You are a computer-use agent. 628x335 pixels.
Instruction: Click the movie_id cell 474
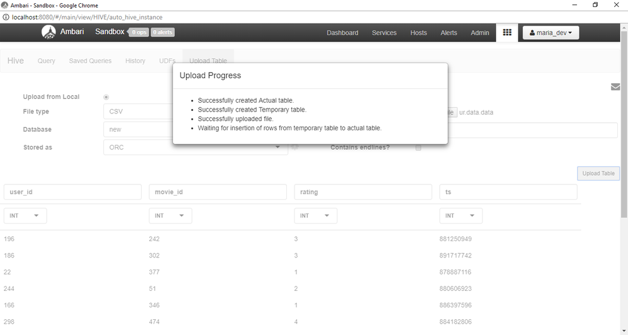[154, 322]
